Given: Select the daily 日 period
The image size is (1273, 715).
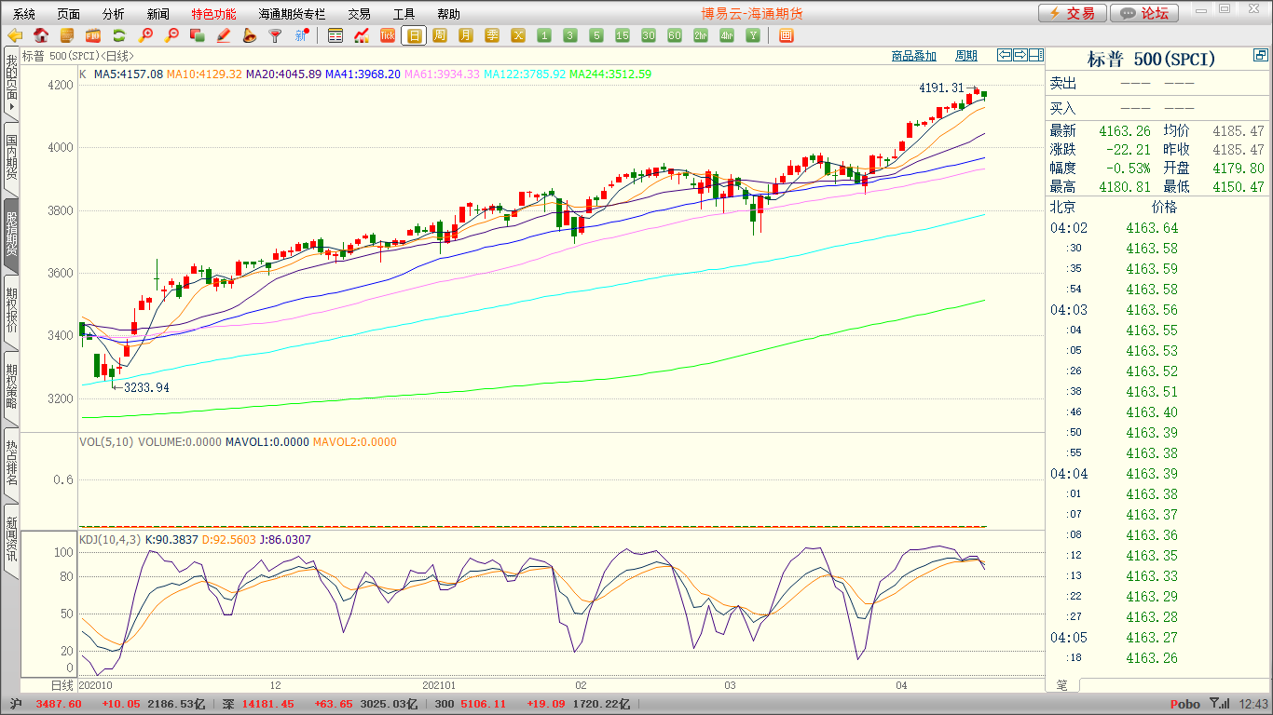Looking at the screenshot, I should [x=414, y=35].
